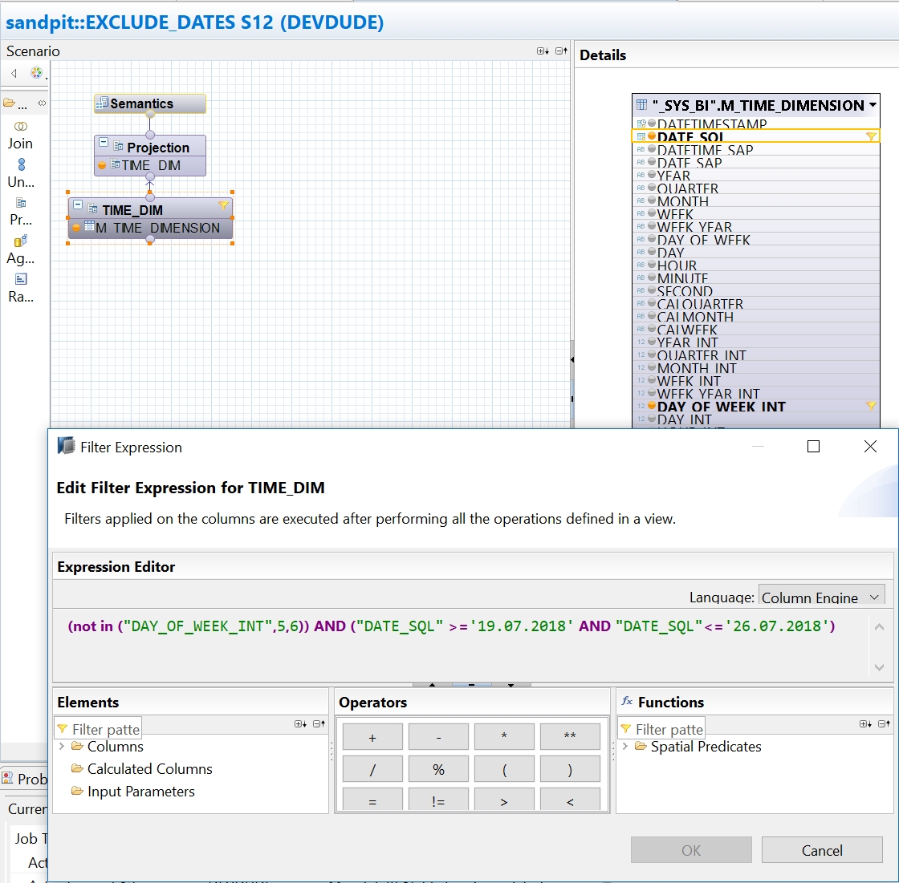Screen dimensions: 899x883
Task: Expand all in Elements panel
Action: [300, 723]
